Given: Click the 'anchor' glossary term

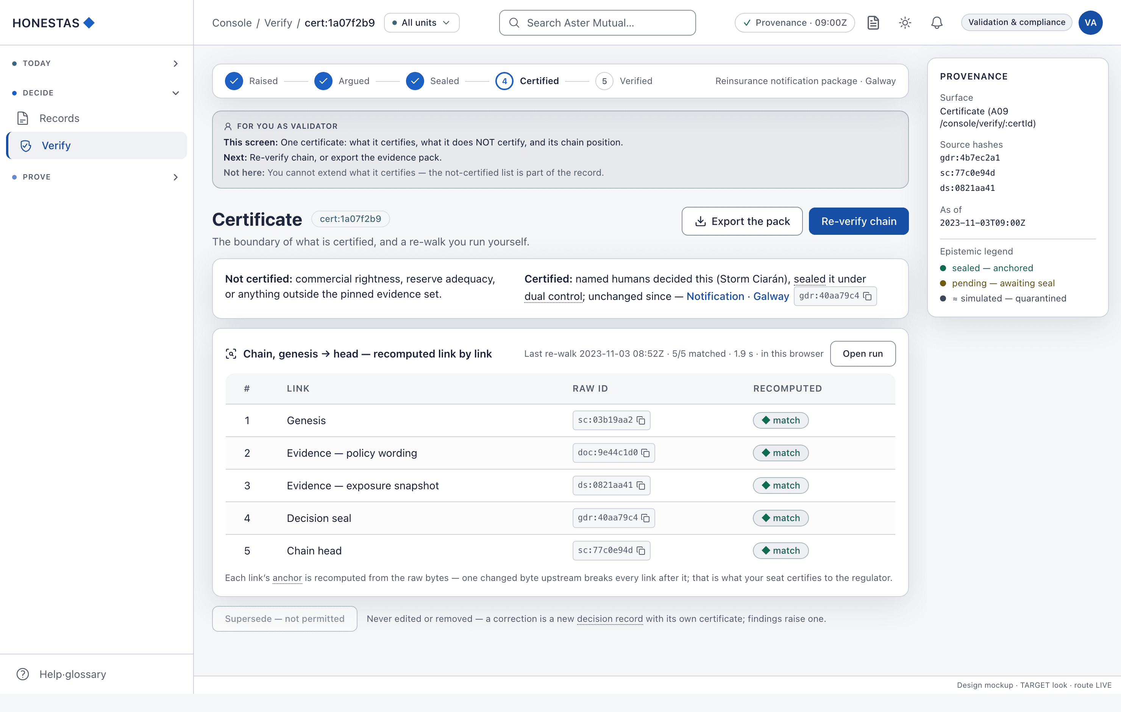Looking at the screenshot, I should (x=287, y=578).
